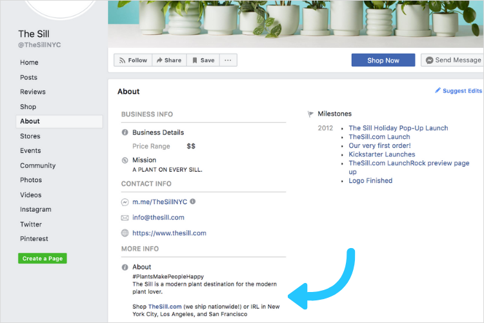Image resolution: width=484 pixels, height=323 pixels.
Task: Click the plant pots cover photo
Action: (296, 24)
